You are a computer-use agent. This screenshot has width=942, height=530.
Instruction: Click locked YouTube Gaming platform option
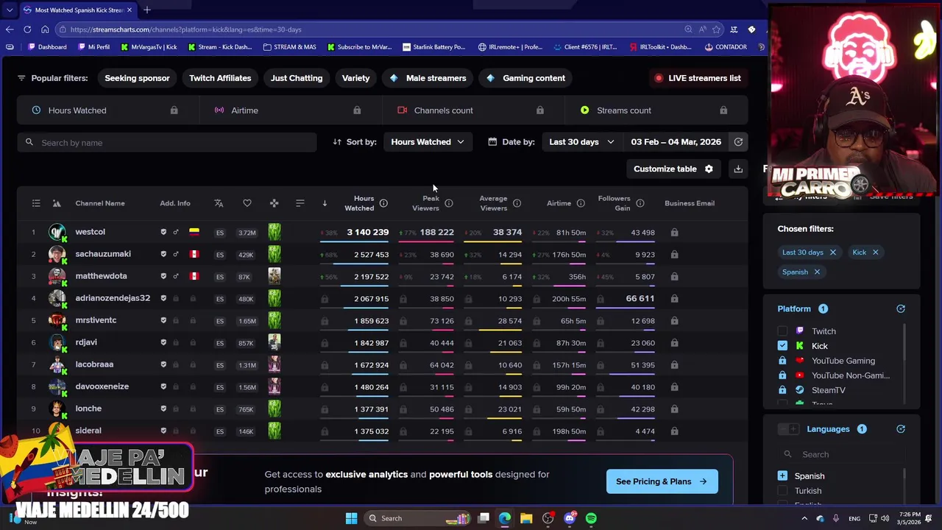coord(843,361)
